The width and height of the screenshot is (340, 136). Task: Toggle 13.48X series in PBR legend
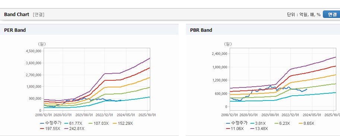(259, 129)
